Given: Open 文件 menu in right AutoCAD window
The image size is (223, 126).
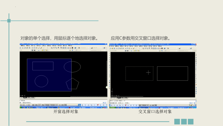Looking at the screenshot, I should tap(112, 46).
